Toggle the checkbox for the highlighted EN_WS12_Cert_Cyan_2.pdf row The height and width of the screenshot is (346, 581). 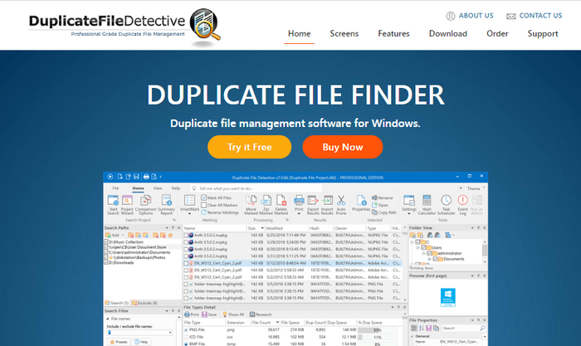tap(186, 263)
